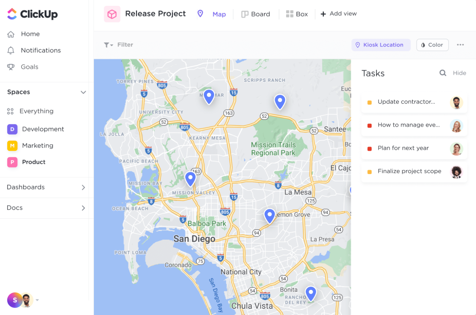The width and height of the screenshot is (476, 315).
Task: Collapse the Spaces section chevron
Action: click(83, 92)
